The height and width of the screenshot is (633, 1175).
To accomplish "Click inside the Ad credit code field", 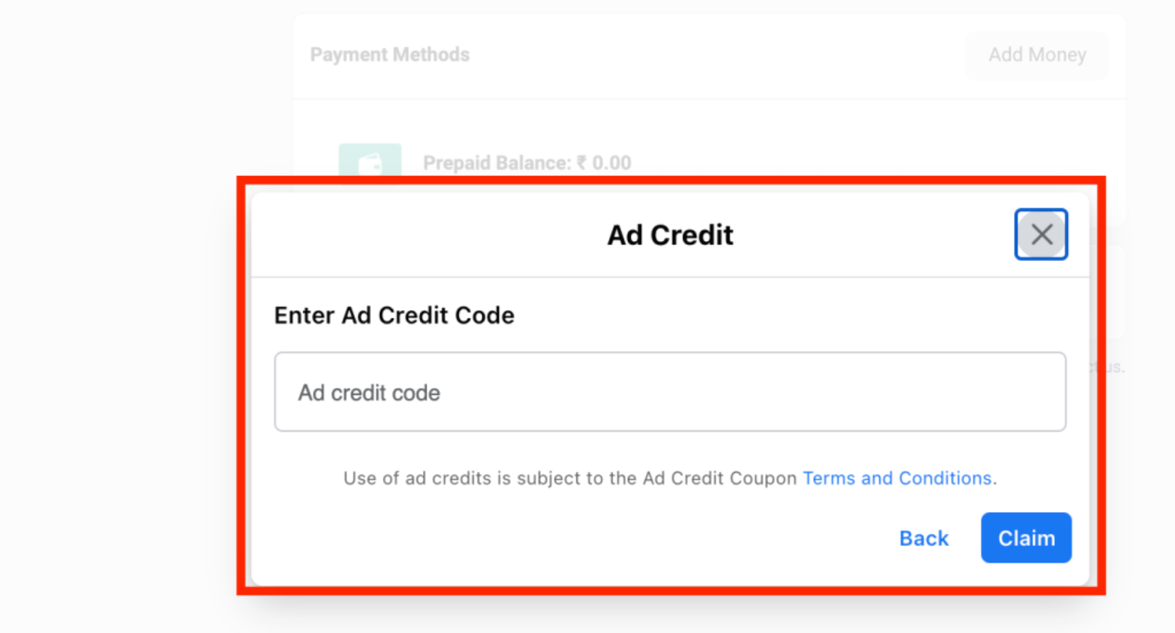I will [670, 392].
